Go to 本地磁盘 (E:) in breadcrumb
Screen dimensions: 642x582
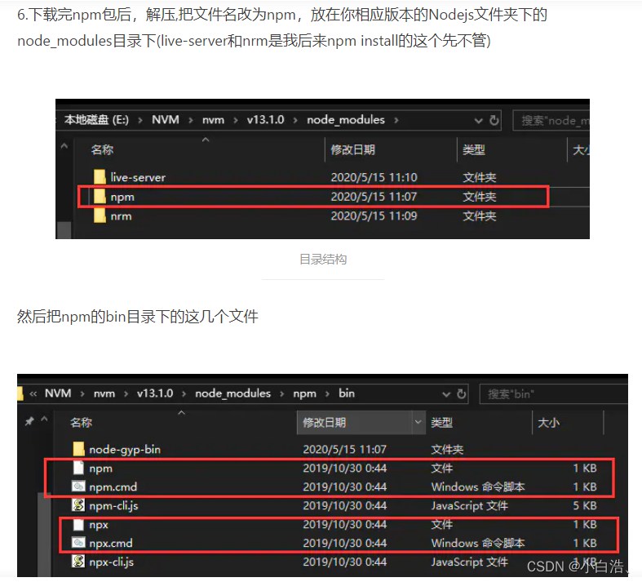click(96, 120)
